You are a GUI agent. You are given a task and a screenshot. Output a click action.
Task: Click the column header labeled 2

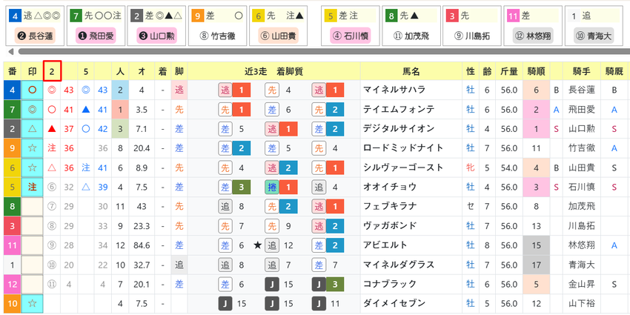52,71
